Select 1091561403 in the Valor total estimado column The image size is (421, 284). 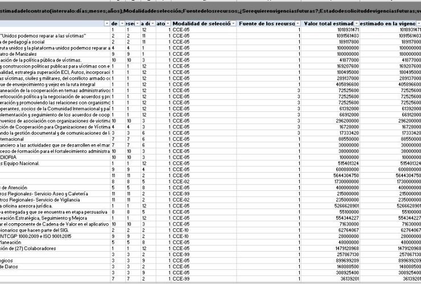pos(330,36)
